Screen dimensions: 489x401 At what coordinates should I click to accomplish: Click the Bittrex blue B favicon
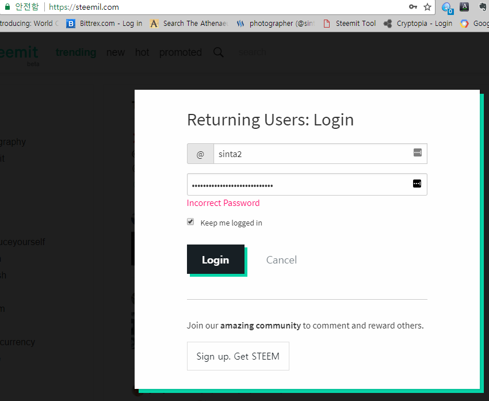(71, 24)
